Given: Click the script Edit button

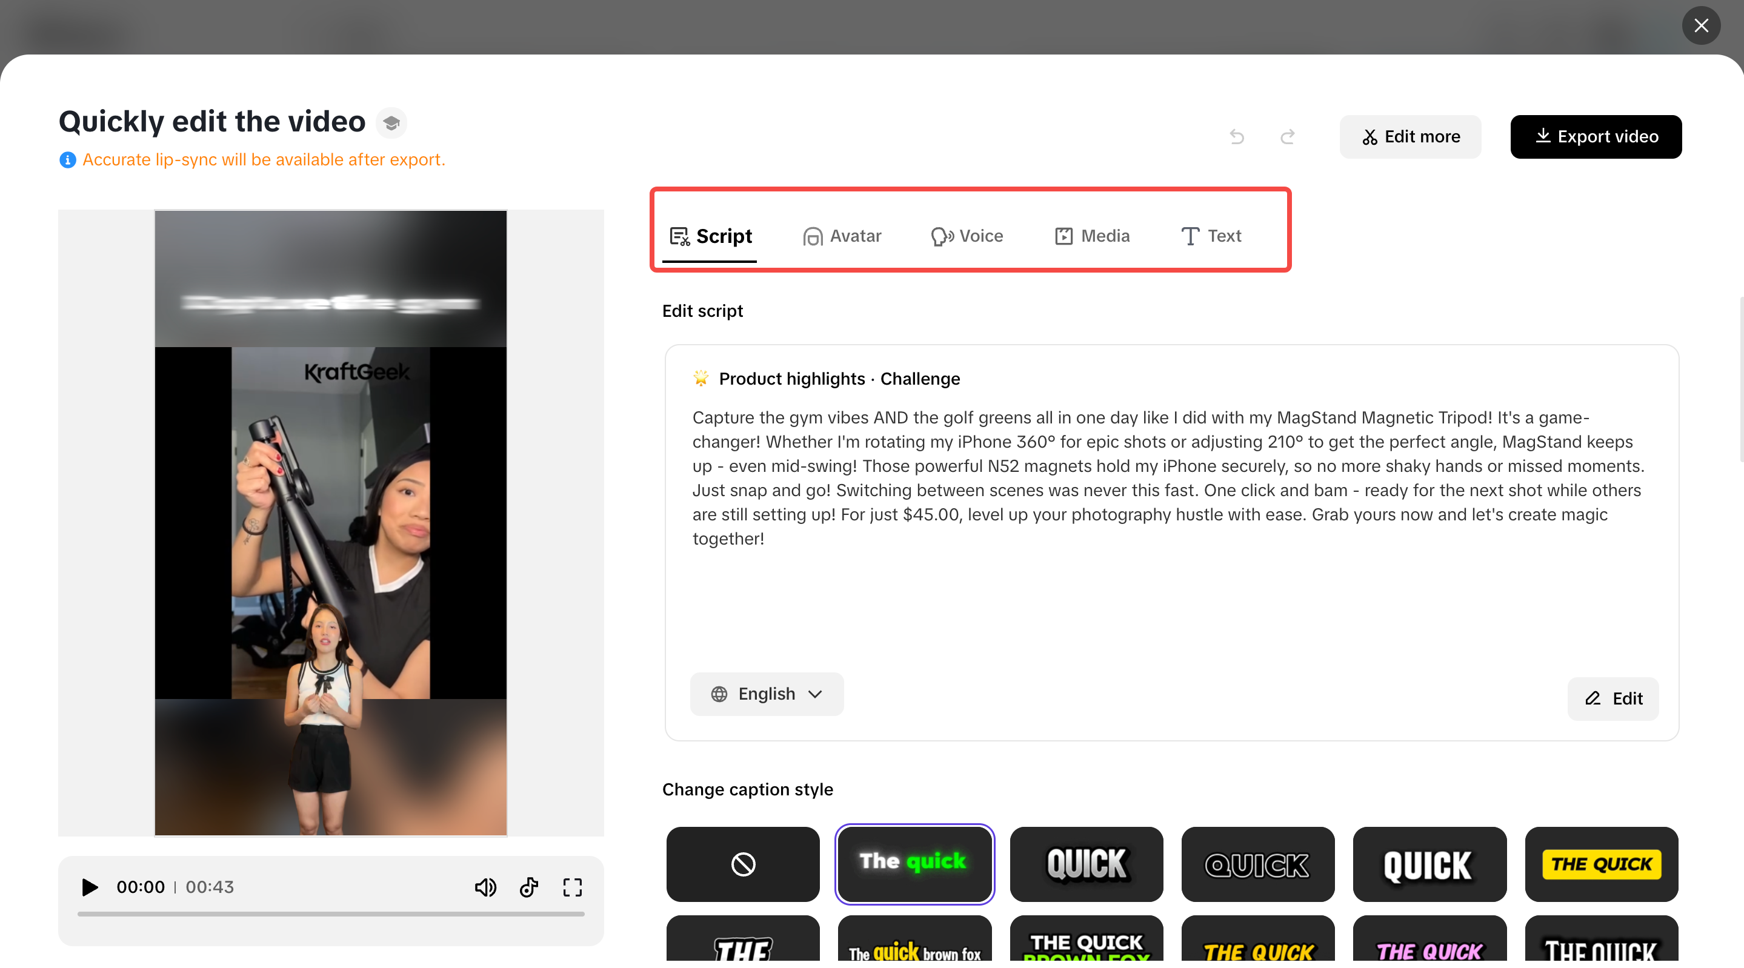Looking at the screenshot, I should coord(1613,698).
